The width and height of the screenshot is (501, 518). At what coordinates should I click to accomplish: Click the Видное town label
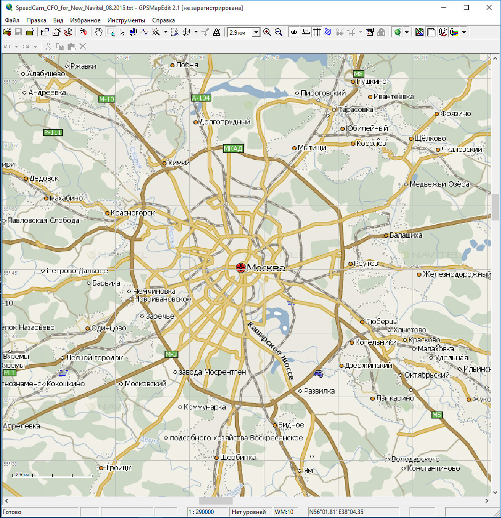coord(291,424)
